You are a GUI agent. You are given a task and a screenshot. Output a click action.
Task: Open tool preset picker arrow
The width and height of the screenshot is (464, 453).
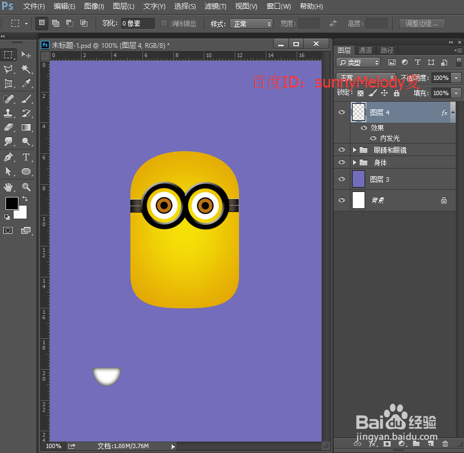point(26,23)
